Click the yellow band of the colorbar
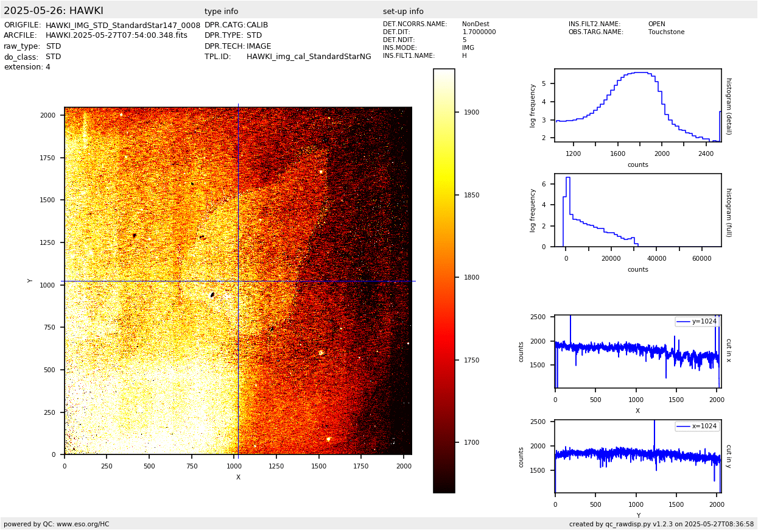 coord(444,177)
